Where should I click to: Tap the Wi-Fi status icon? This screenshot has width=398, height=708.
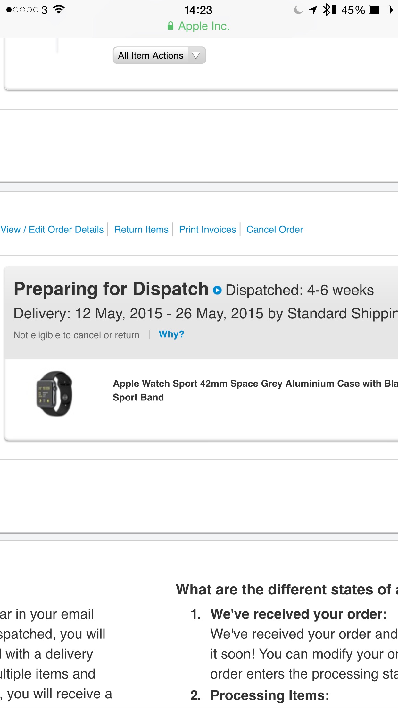[59, 10]
